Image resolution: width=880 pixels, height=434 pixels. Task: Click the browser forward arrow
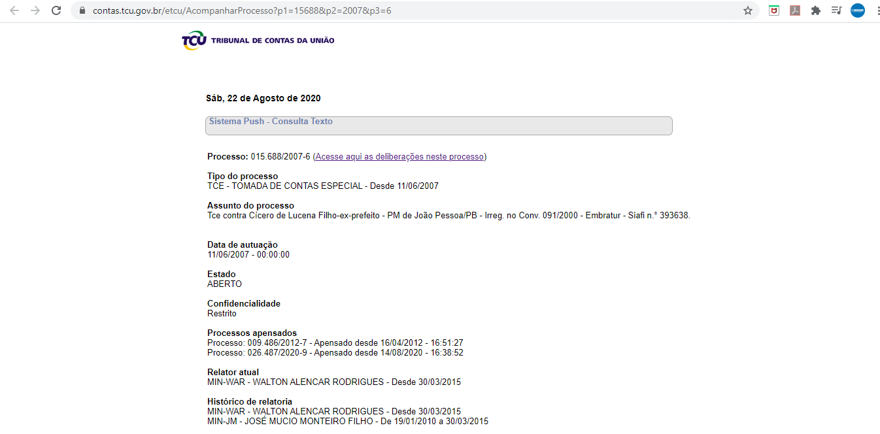click(35, 10)
